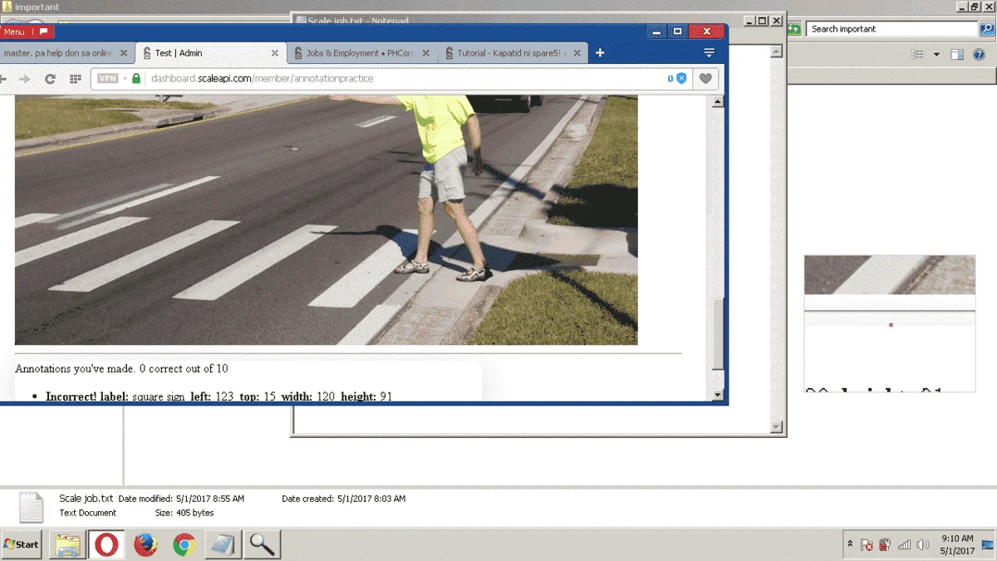Close the 'important' Explorer window
This screenshot has width=997, height=561.
click(x=989, y=7)
